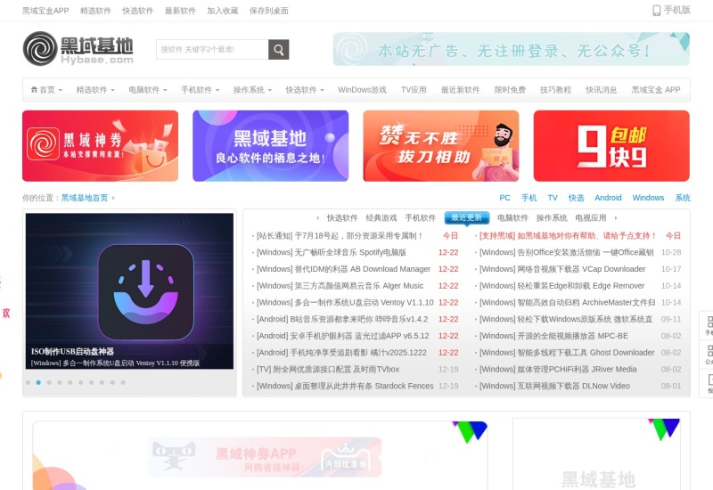
Task: Click the Ventoy ISO slideshow image
Action: (129, 285)
